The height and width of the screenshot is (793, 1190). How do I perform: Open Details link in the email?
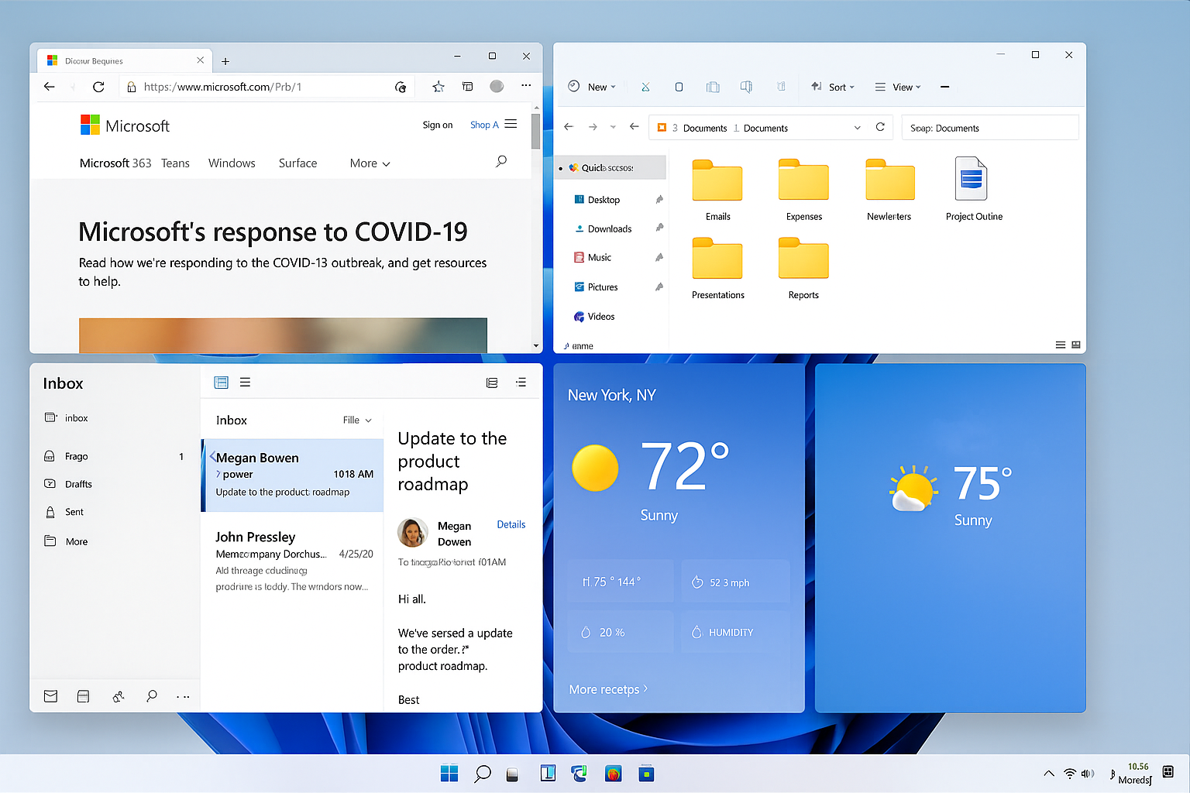tap(511, 524)
